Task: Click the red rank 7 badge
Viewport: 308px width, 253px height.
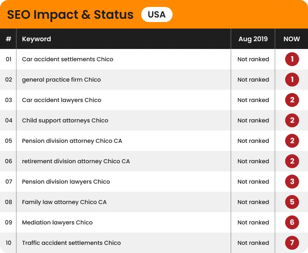Action: pyautogui.click(x=292, y=243)
